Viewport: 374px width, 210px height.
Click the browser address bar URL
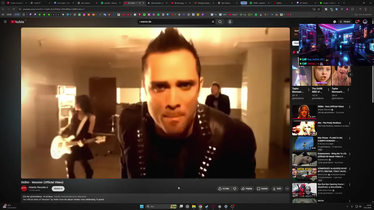(x=53, y=9)
